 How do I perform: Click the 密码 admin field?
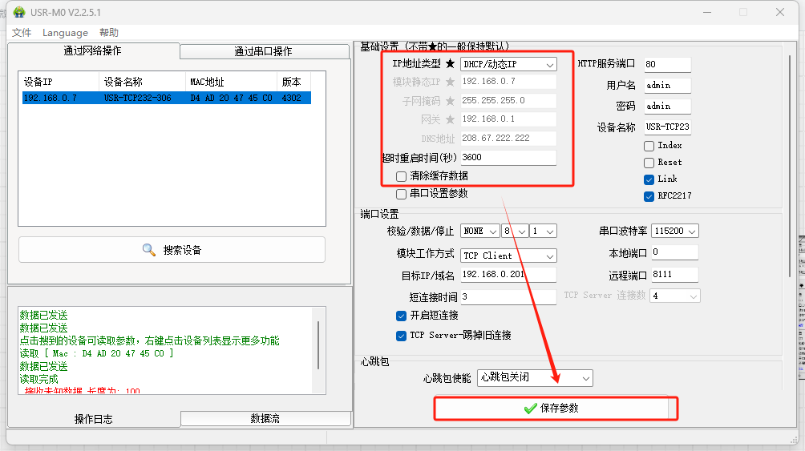pyautogui.click(x=667, y=107)
